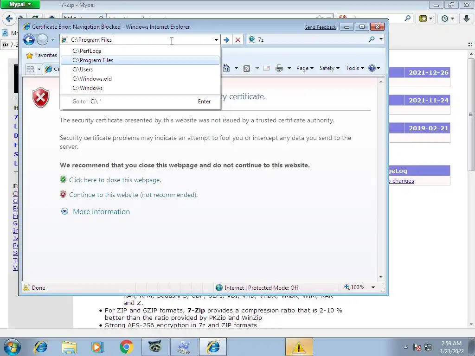The image size is (475, 356).
Task: Expand the address bar history dropdown arrow
Action: point(216,40)
